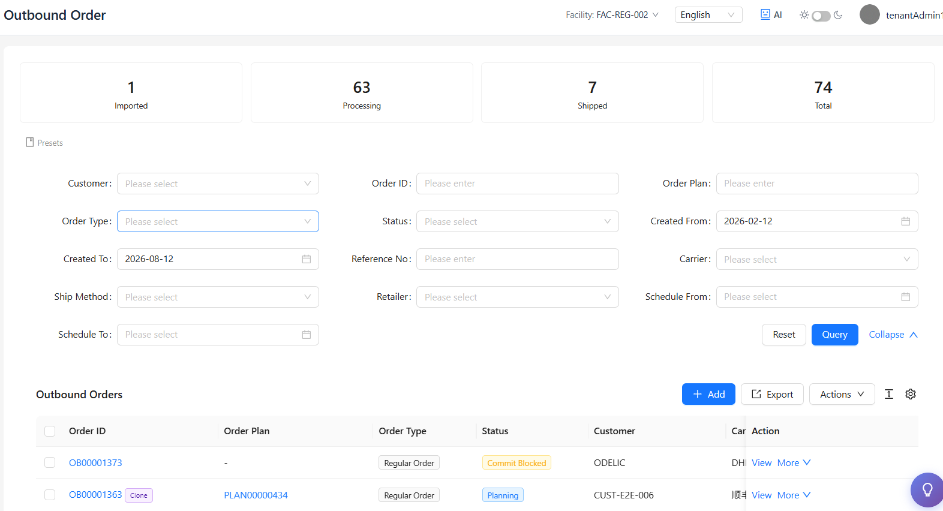Expand More for order OB00001363
The width and height of the screenshot is (943, 511).
tap(794, 495)
